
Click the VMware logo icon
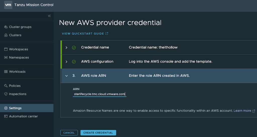point(8,5)
